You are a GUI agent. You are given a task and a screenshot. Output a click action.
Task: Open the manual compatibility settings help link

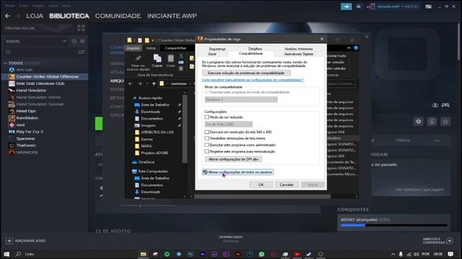(x=253, y=80)
